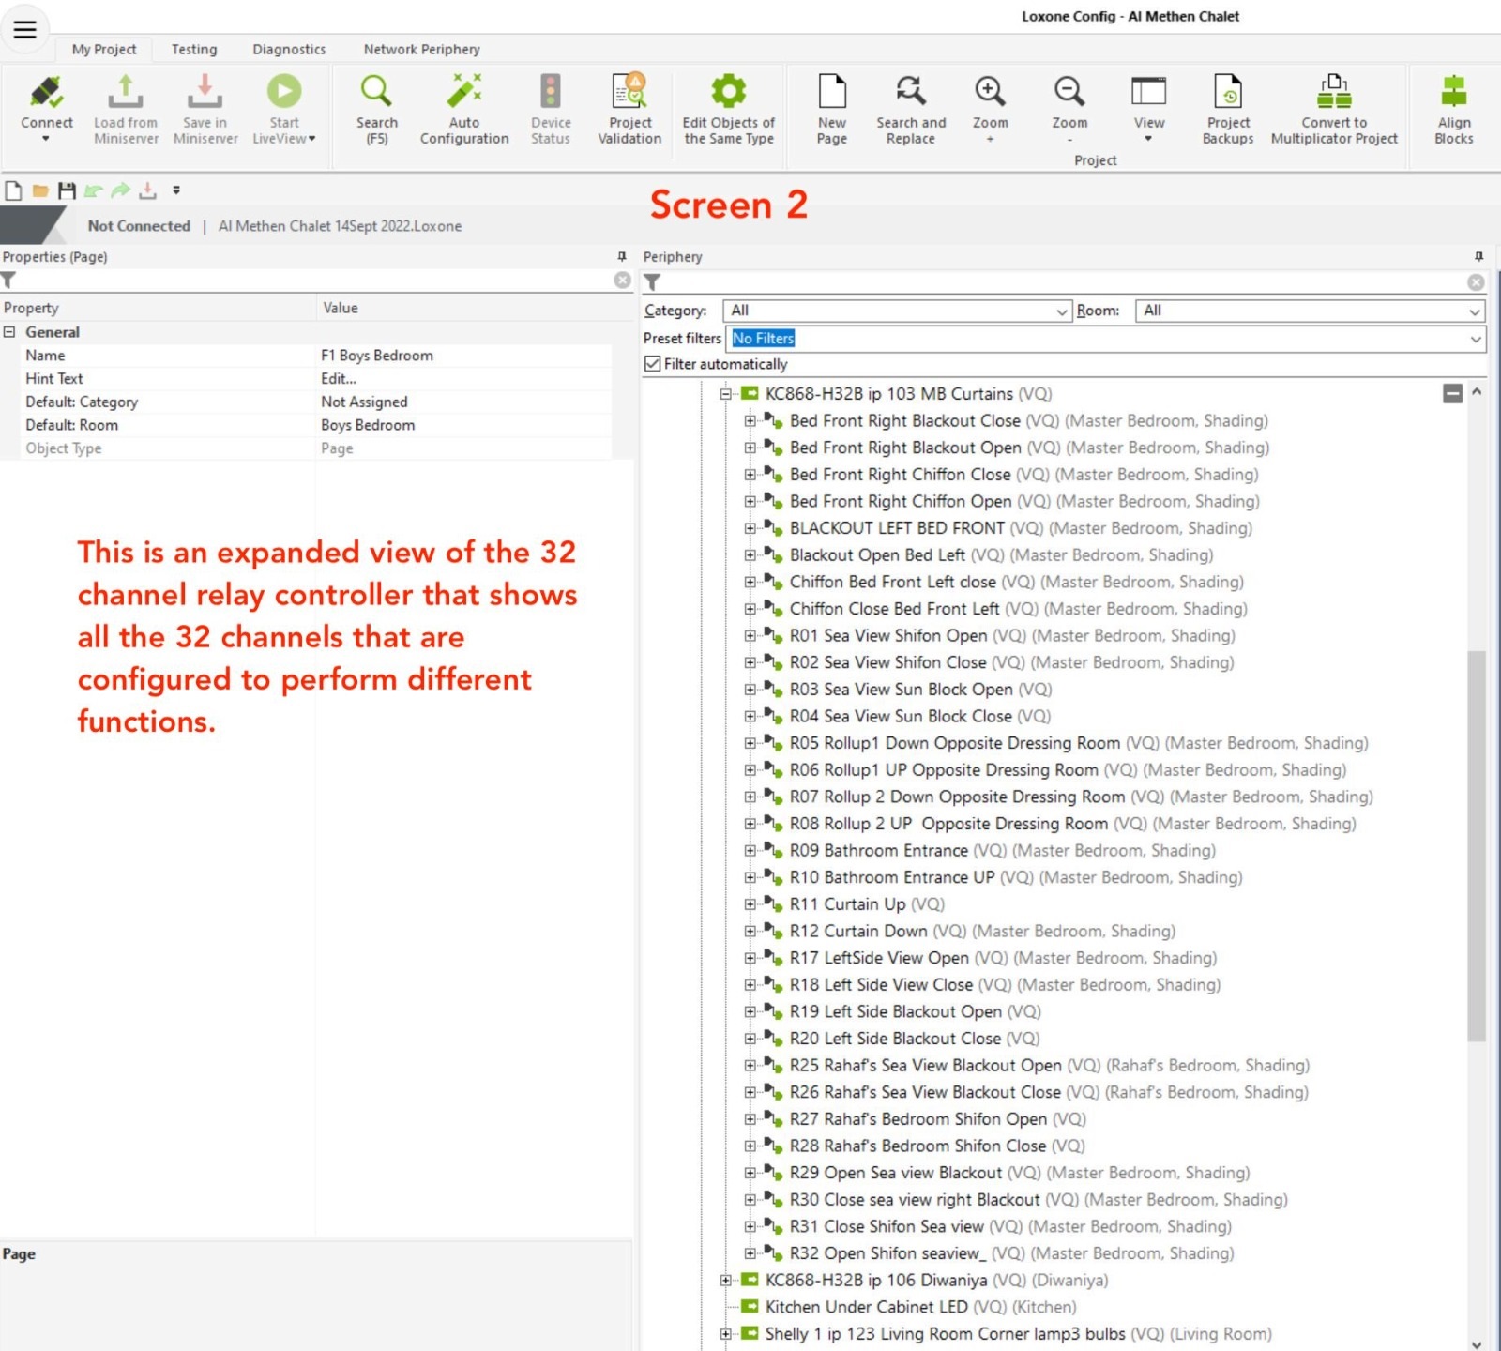Click the Align Blocks icon
This screenshot has height=1351, width=1501.
pyautogui.click(x=1453, y=94)
